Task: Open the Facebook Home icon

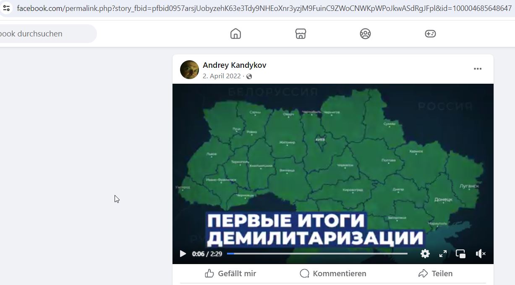Action: point(236,34)
